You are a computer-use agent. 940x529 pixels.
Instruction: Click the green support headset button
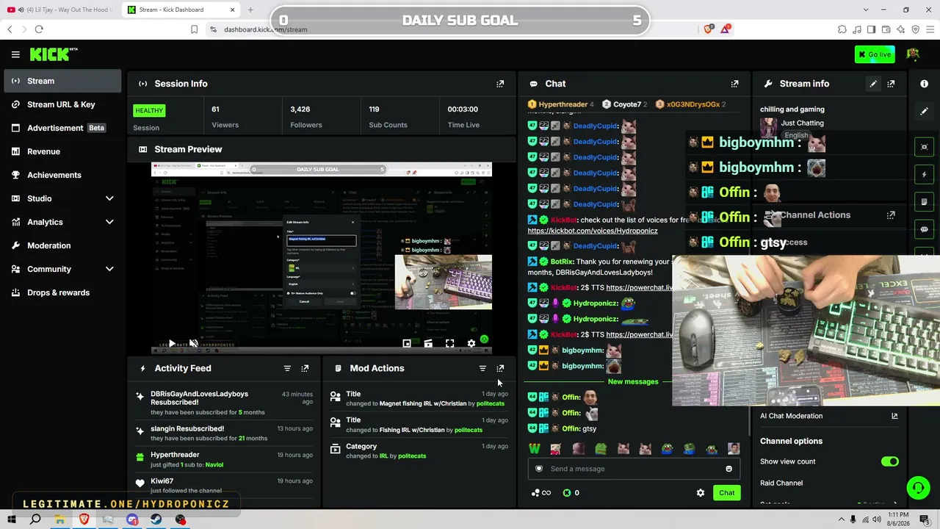(x=918, y=487)
